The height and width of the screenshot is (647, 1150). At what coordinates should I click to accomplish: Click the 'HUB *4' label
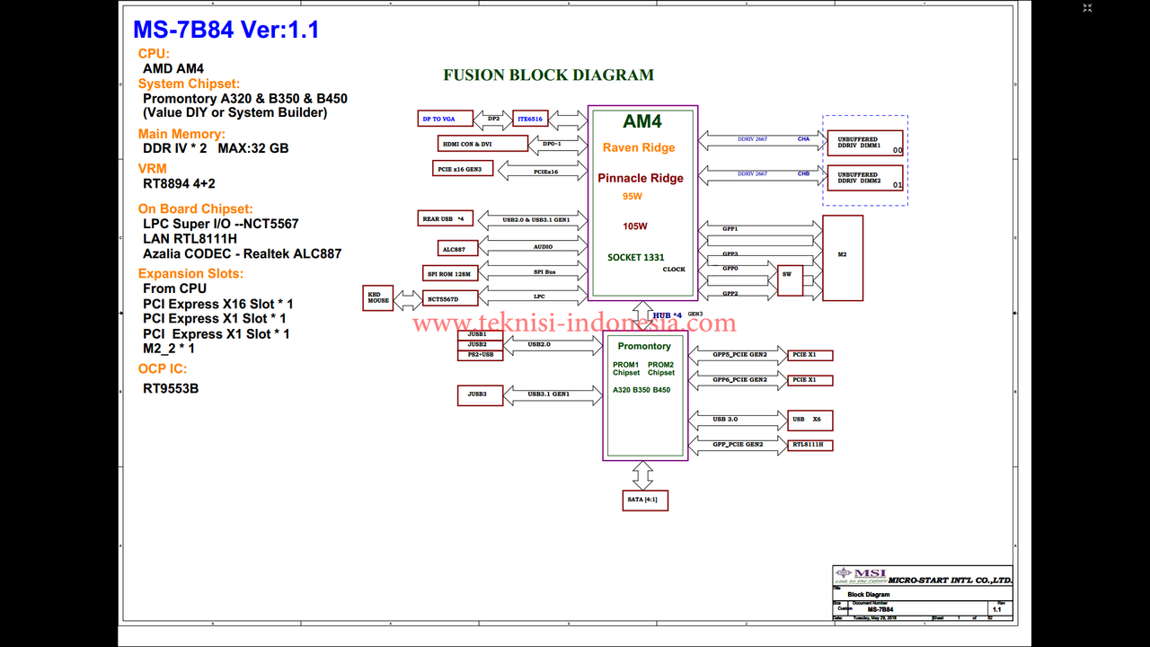pos(668,315)
